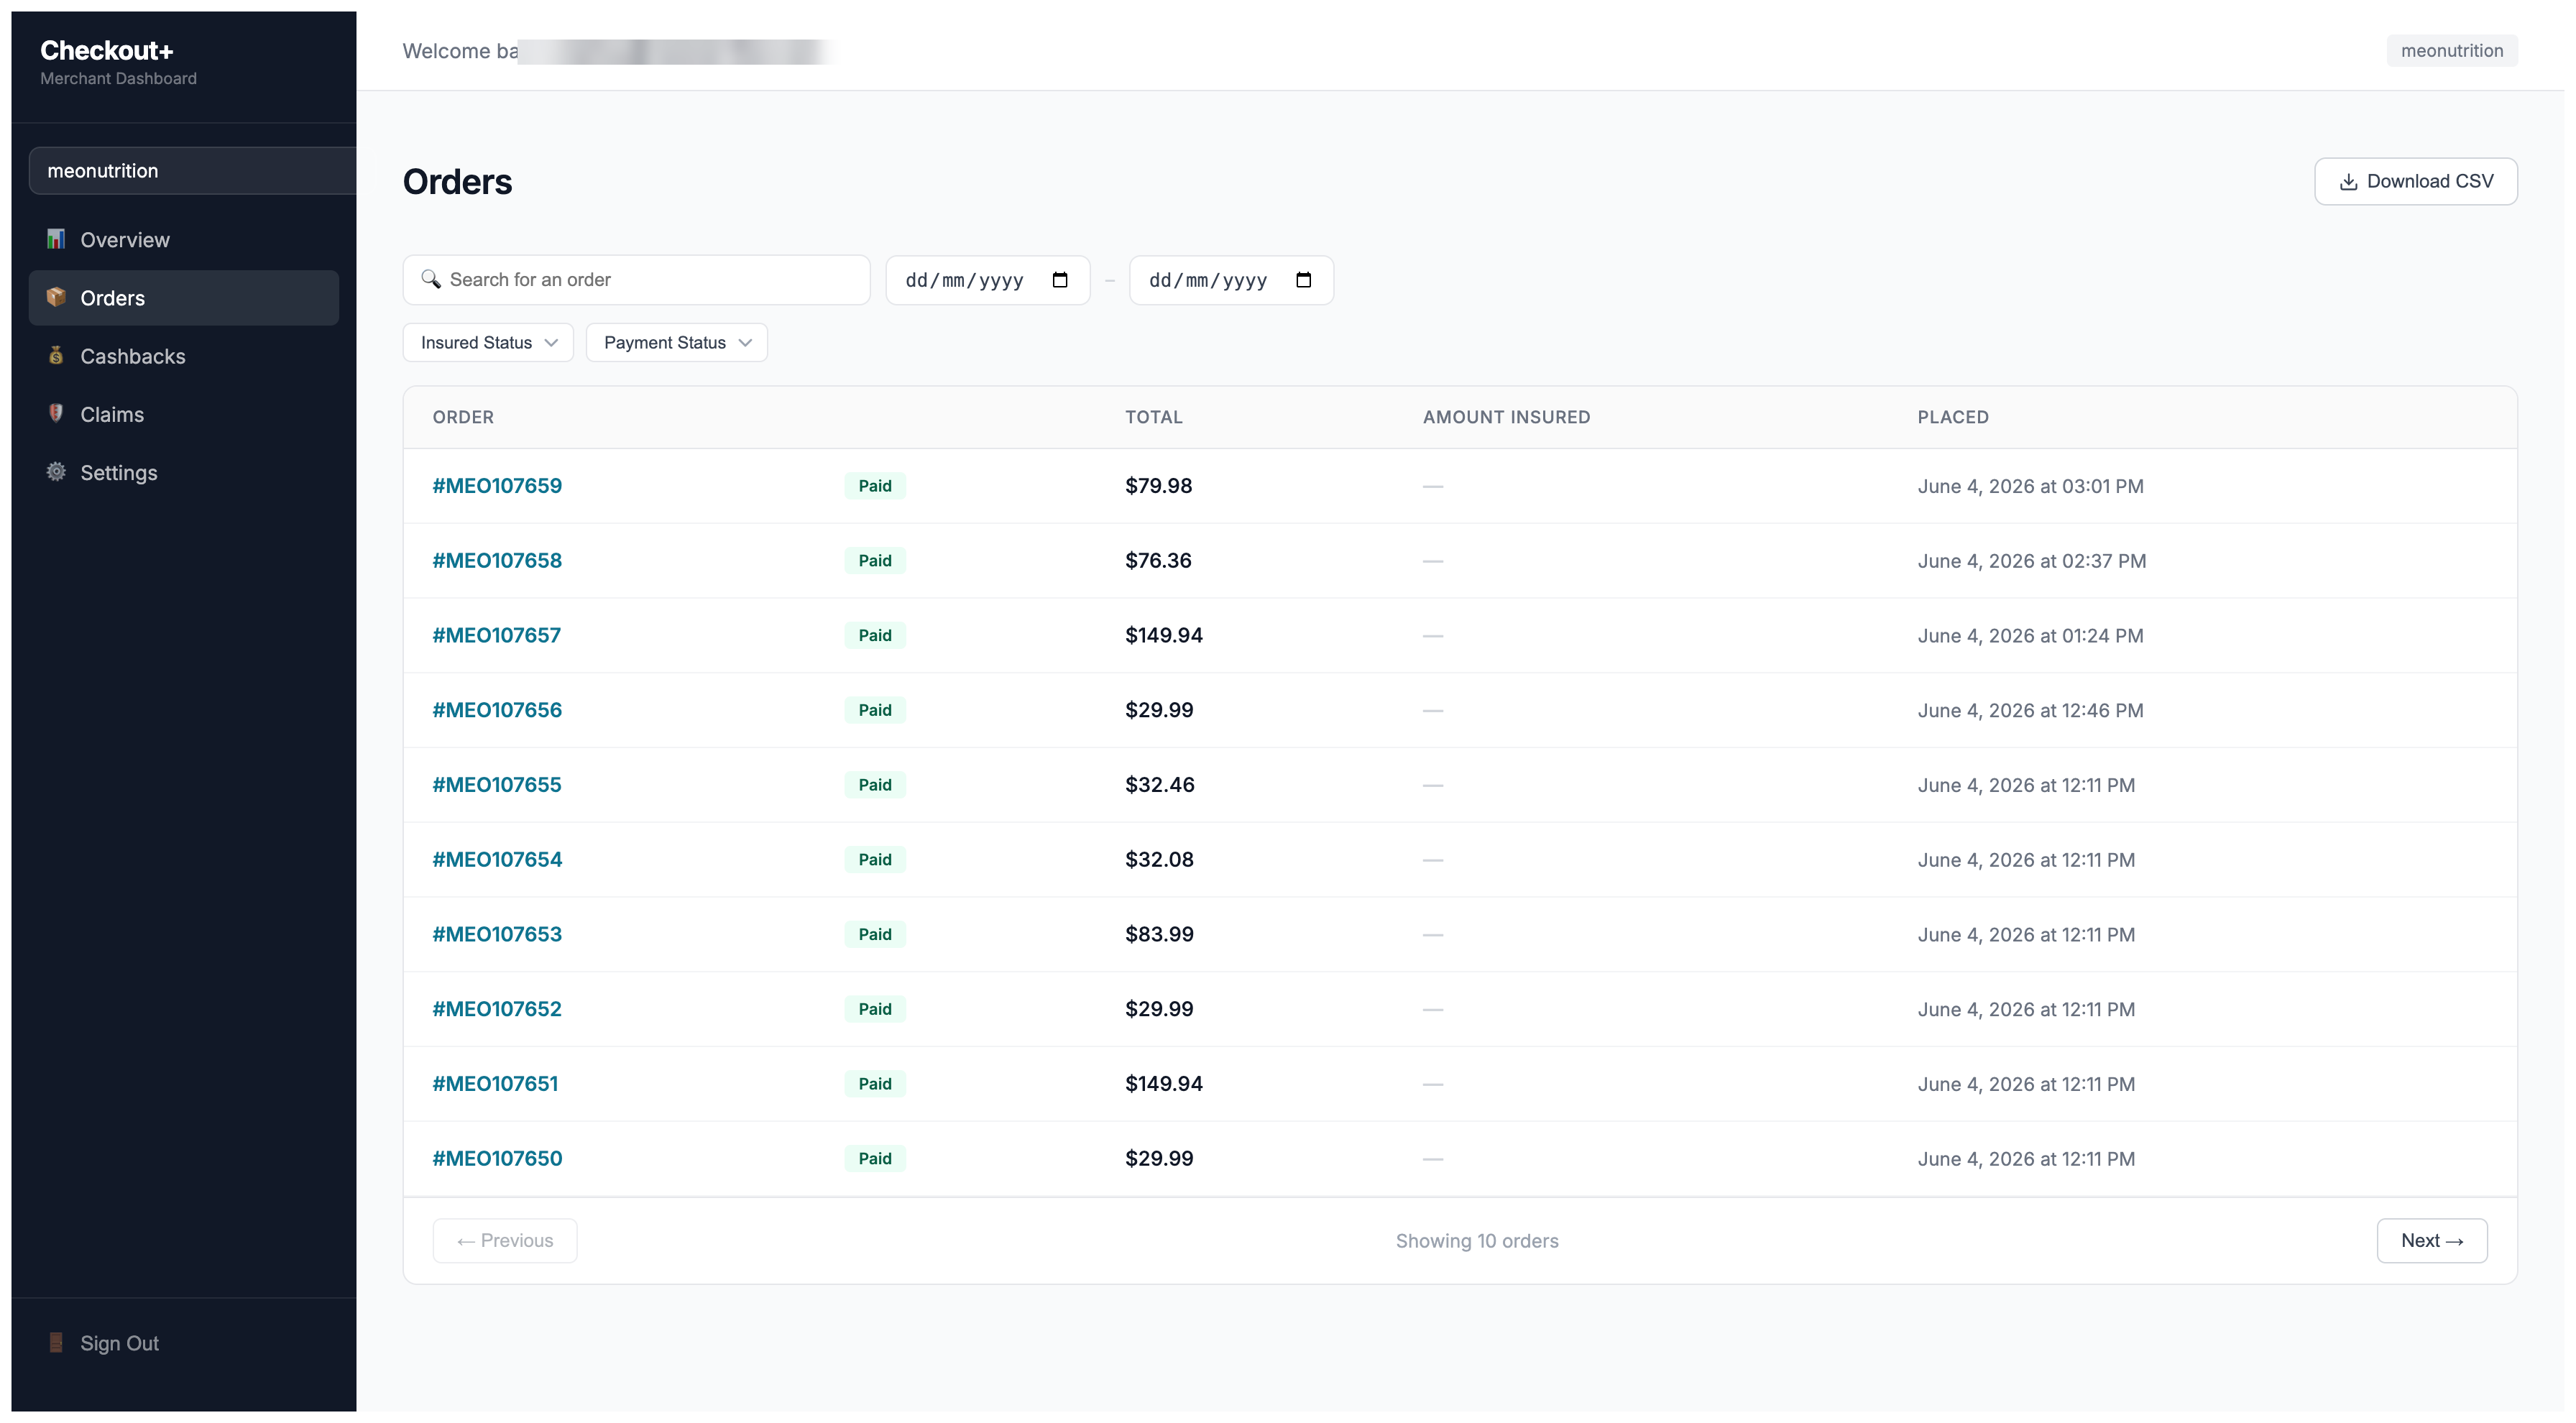2576x1423 pixels.
Task: Click the $32.46 total
Action: click(x=1159, y=784)
